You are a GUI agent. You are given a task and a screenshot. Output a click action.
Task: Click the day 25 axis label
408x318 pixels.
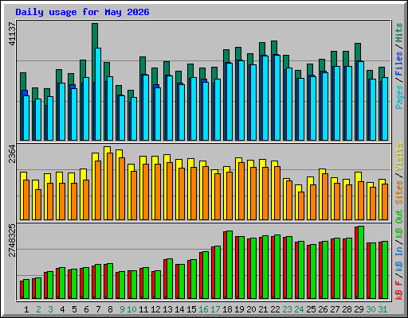tap(311, 309)
